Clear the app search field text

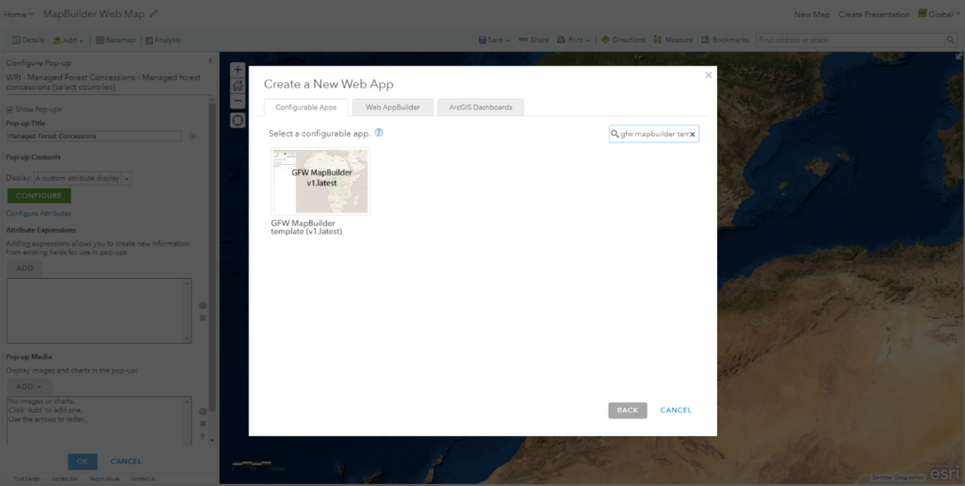(x=693, y=134)
